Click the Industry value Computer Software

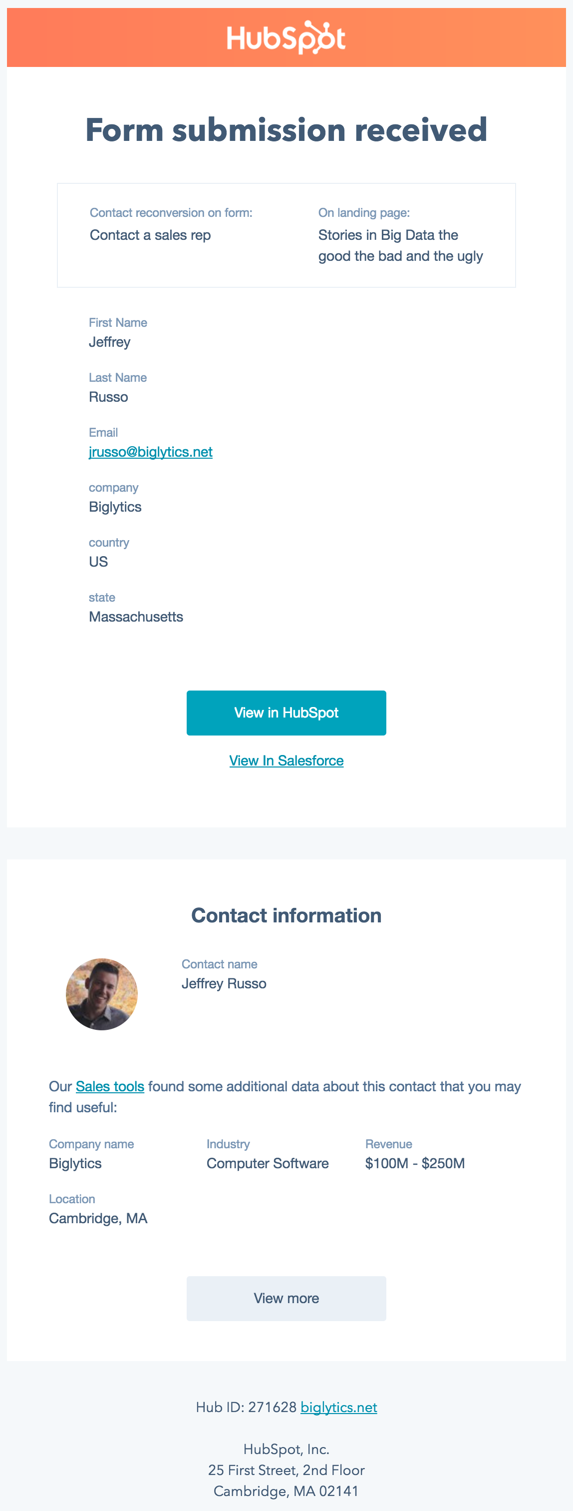[268, 1163]
